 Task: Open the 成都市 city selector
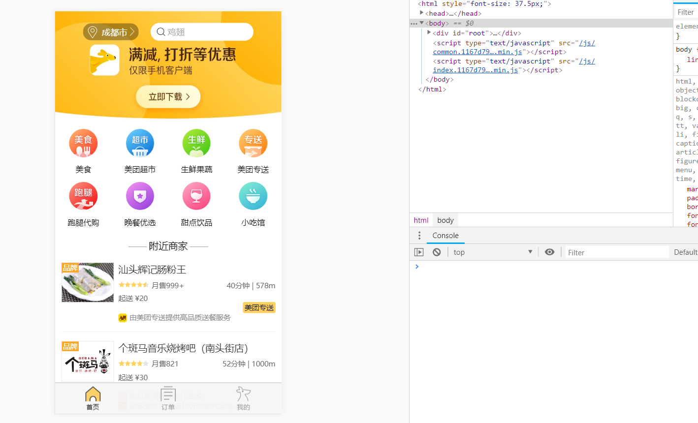coord(111,32)
